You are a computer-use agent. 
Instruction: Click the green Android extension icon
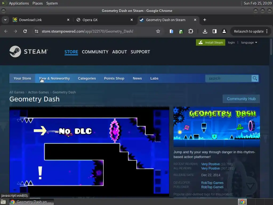(181, 31)
